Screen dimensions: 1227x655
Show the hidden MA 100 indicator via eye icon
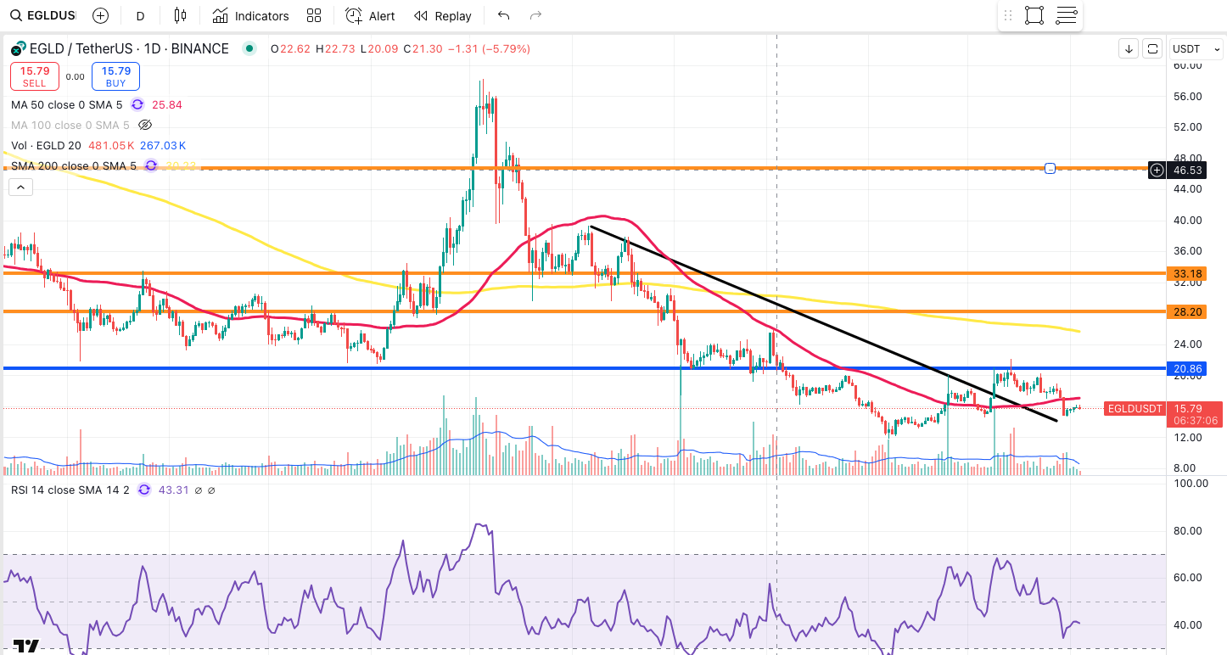[x=145, y=125]
